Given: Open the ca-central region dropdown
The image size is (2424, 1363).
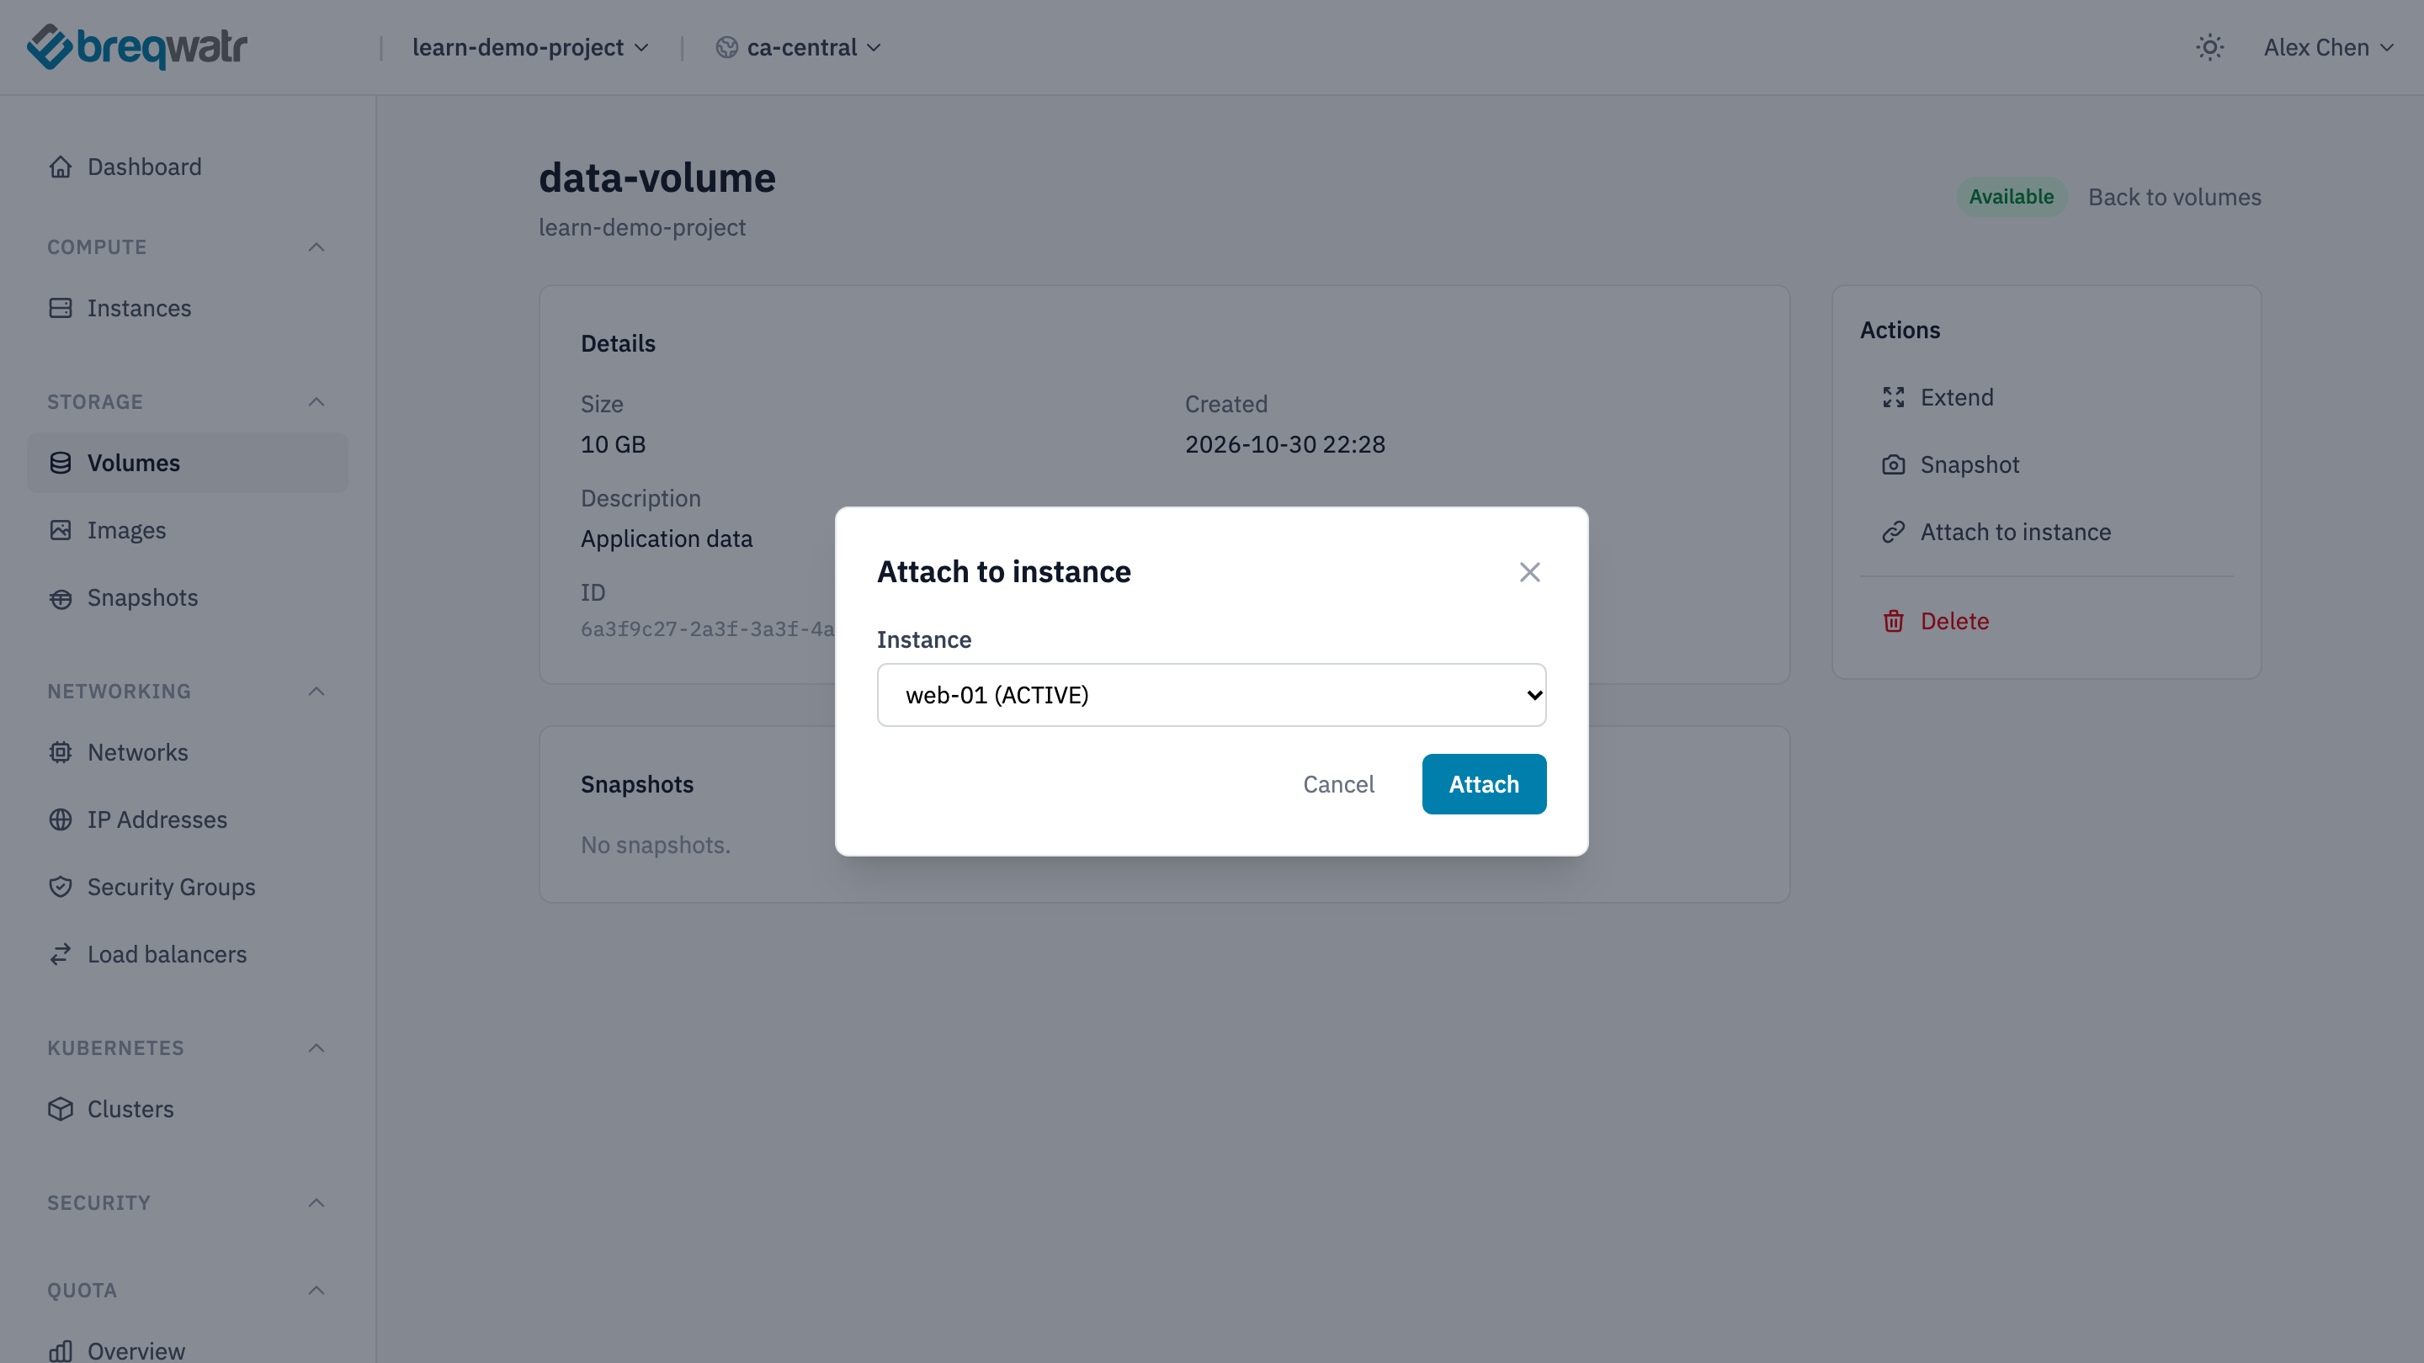Looking at the screenshot, I should (798, 47).
